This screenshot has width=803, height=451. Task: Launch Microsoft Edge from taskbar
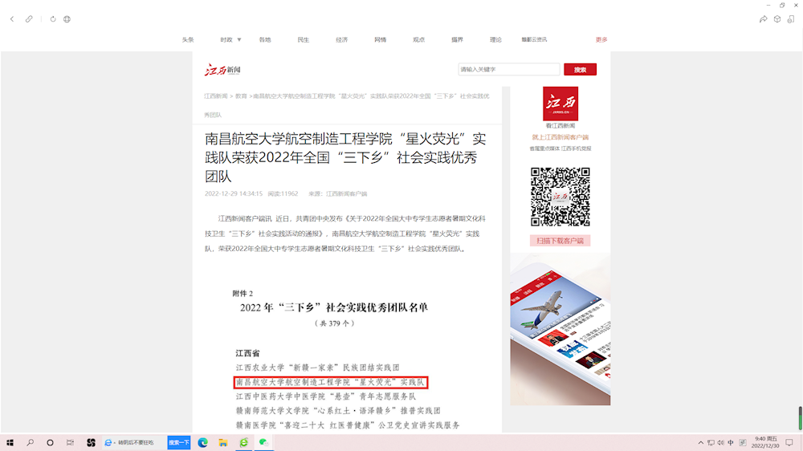203,442
